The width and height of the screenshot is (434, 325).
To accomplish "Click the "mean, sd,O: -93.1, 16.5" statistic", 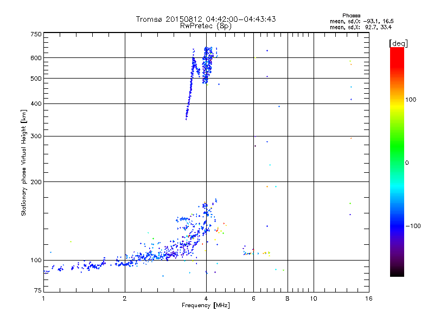I will tap(361, 21).
